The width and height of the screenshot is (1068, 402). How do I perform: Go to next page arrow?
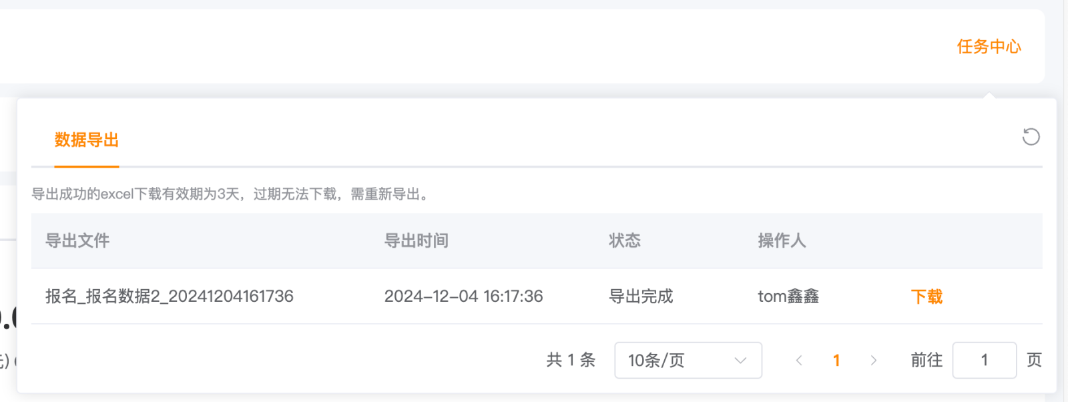click(x=874, y=361)
